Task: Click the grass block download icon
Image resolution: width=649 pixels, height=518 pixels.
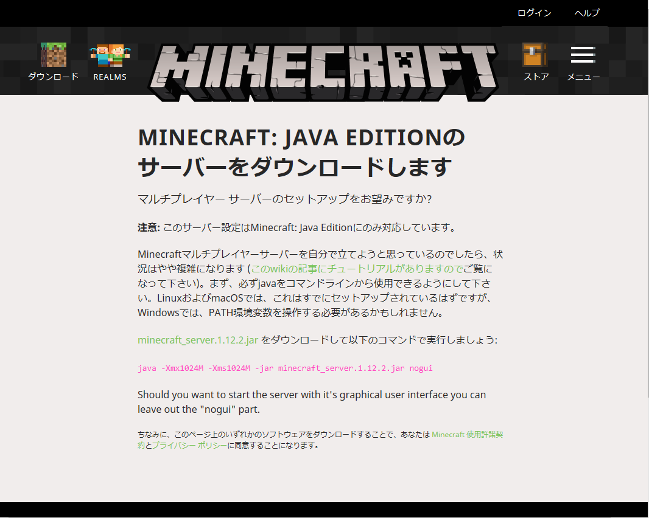Action: tap(54, 55)
